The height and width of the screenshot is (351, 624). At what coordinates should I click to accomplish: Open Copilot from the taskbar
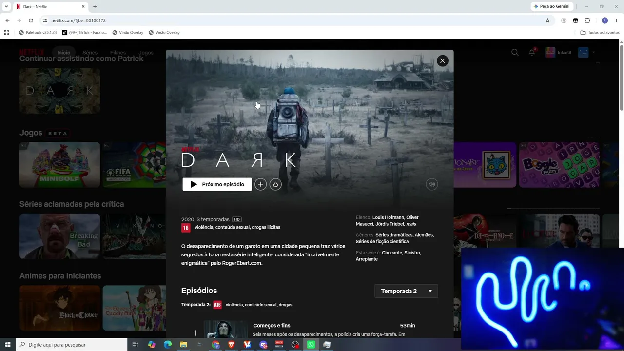152,345
